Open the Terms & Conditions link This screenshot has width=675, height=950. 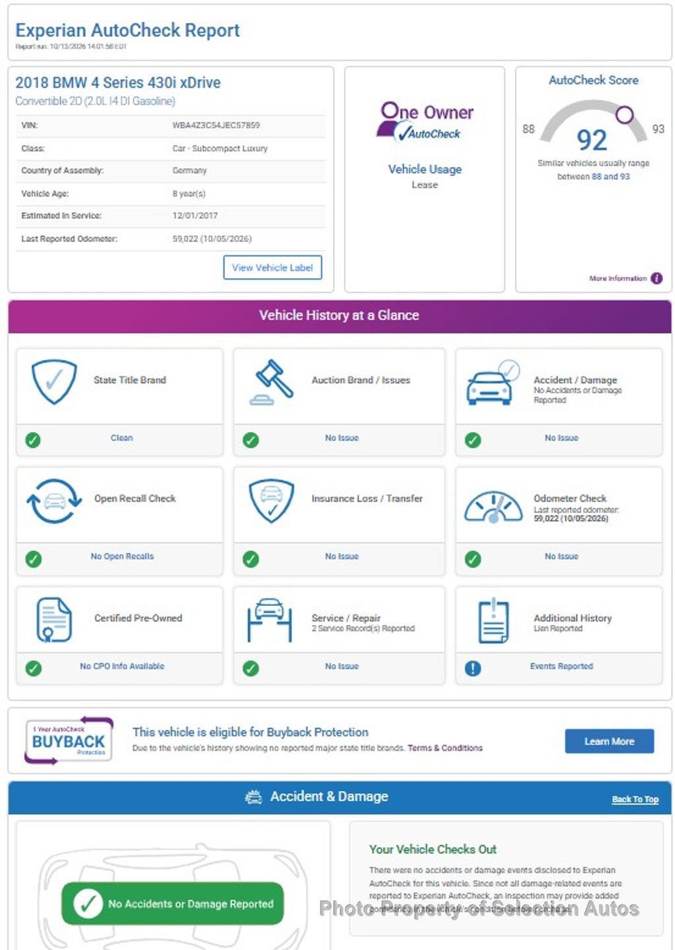pos(445,748)
